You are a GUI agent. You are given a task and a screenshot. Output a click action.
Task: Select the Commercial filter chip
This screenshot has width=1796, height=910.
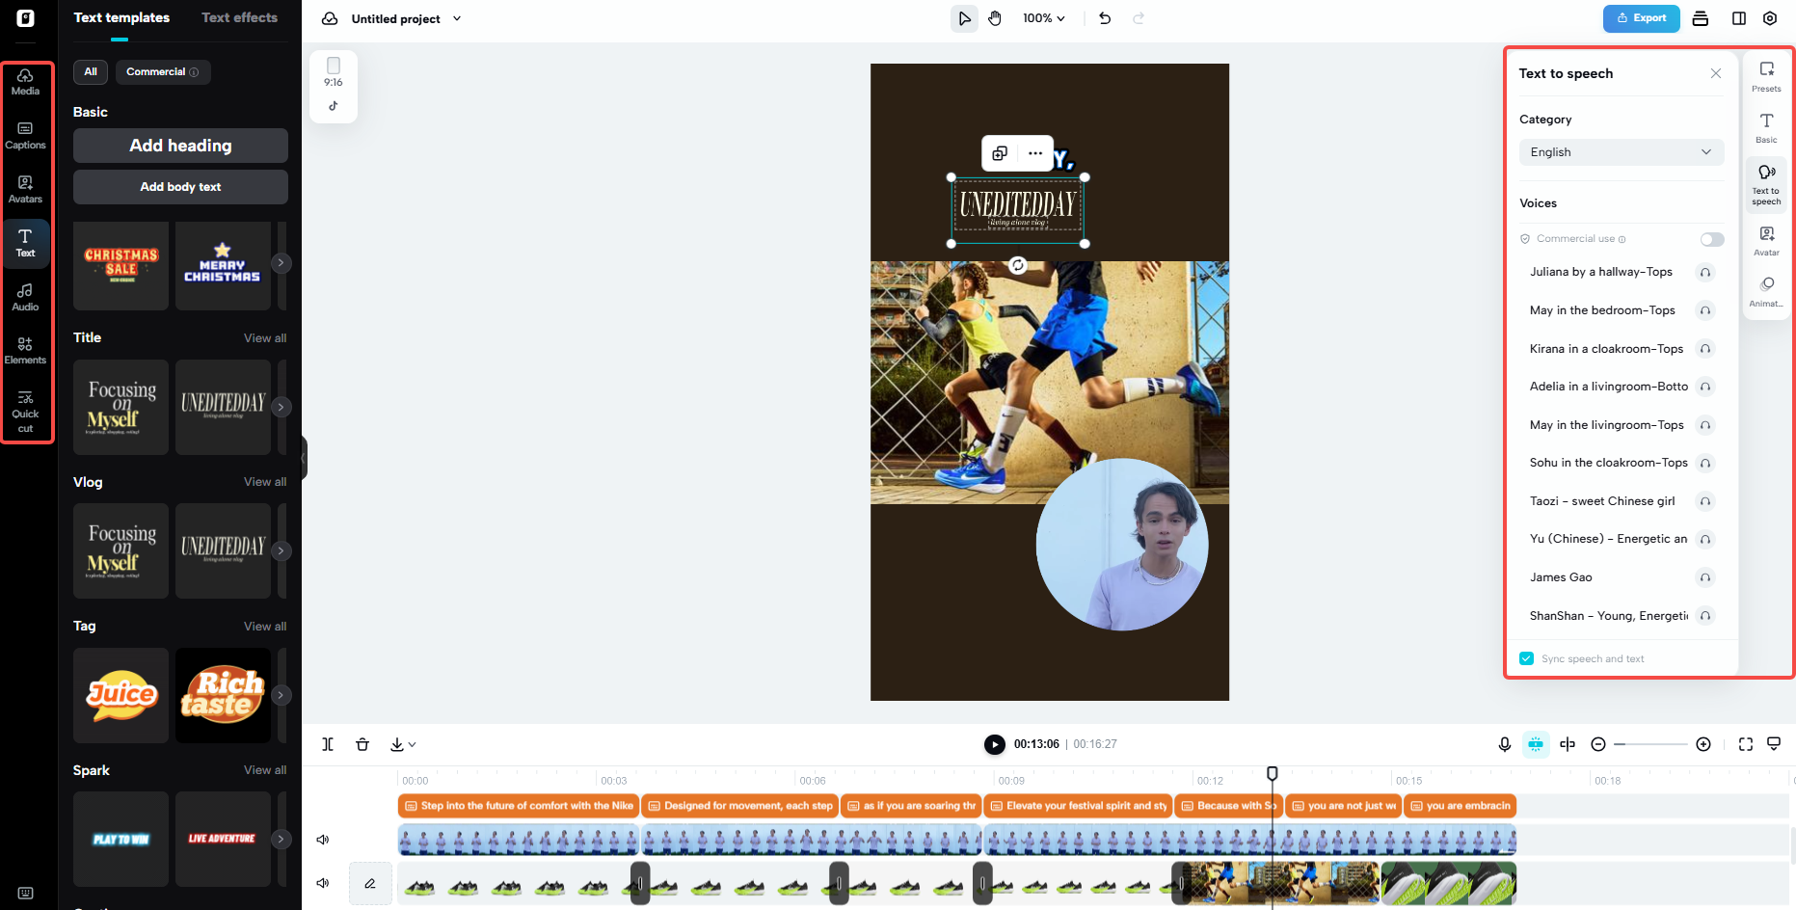(162, 71)
